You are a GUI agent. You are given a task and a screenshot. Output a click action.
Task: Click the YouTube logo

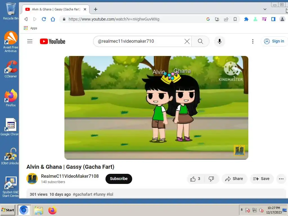coord(53,41)
